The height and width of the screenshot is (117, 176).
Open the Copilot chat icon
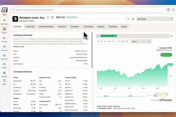[x=4, y=64]
